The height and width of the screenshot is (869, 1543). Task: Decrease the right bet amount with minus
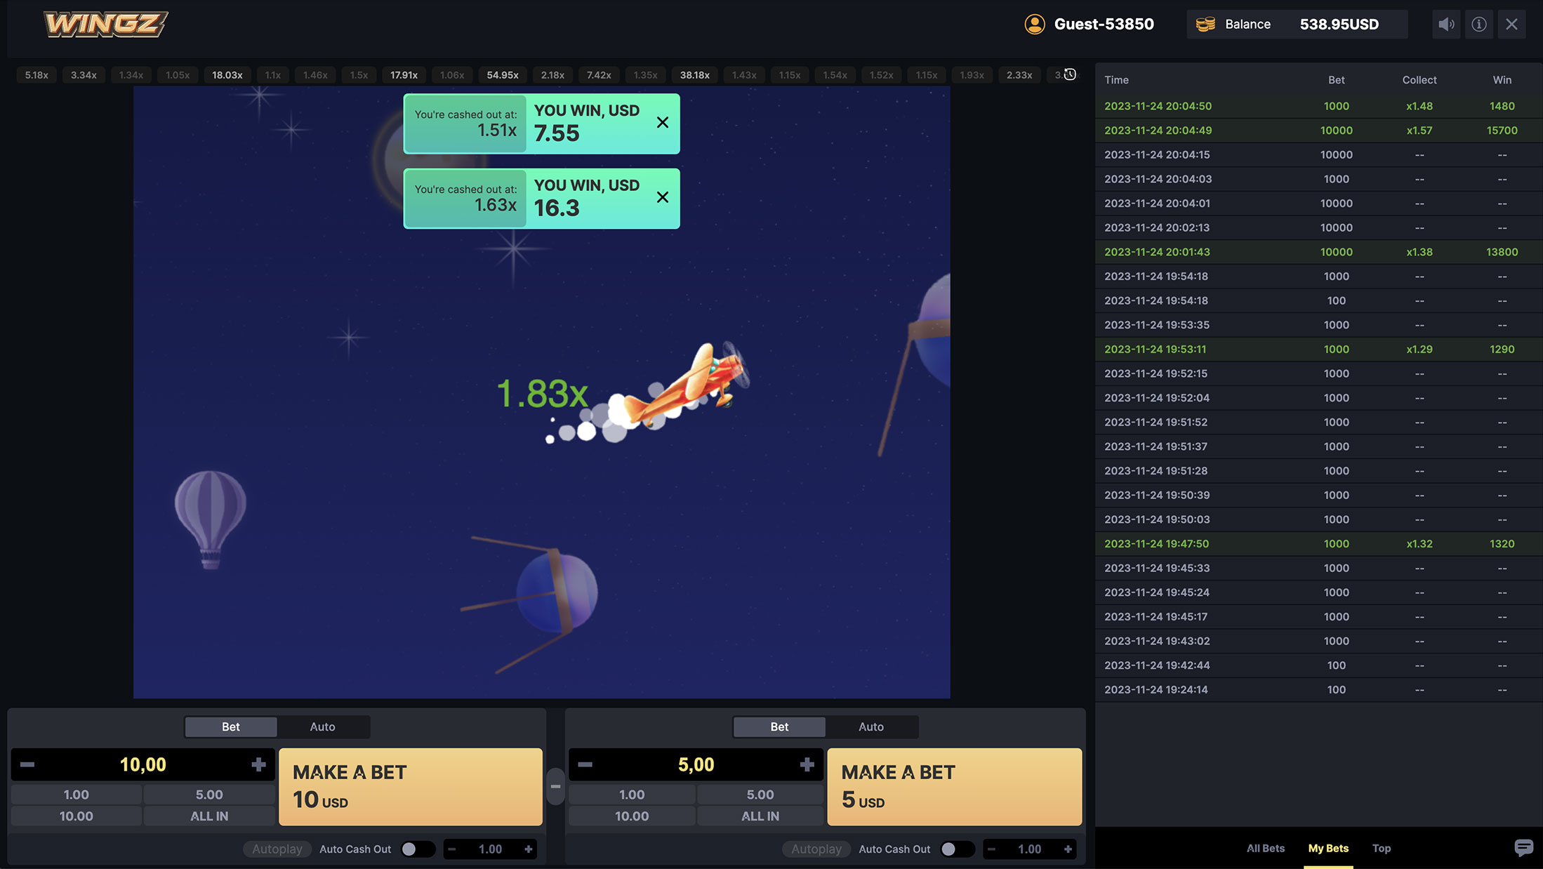585,764
